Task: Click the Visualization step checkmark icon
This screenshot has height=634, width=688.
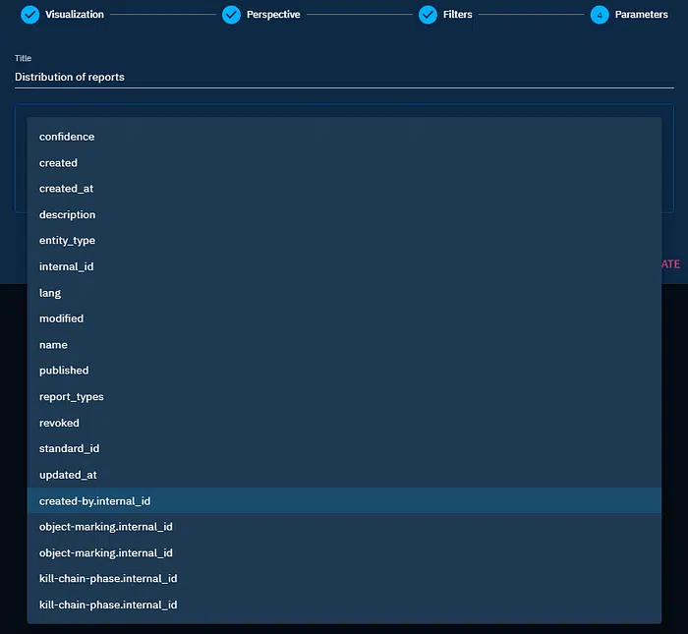Action: coord(30,15)
